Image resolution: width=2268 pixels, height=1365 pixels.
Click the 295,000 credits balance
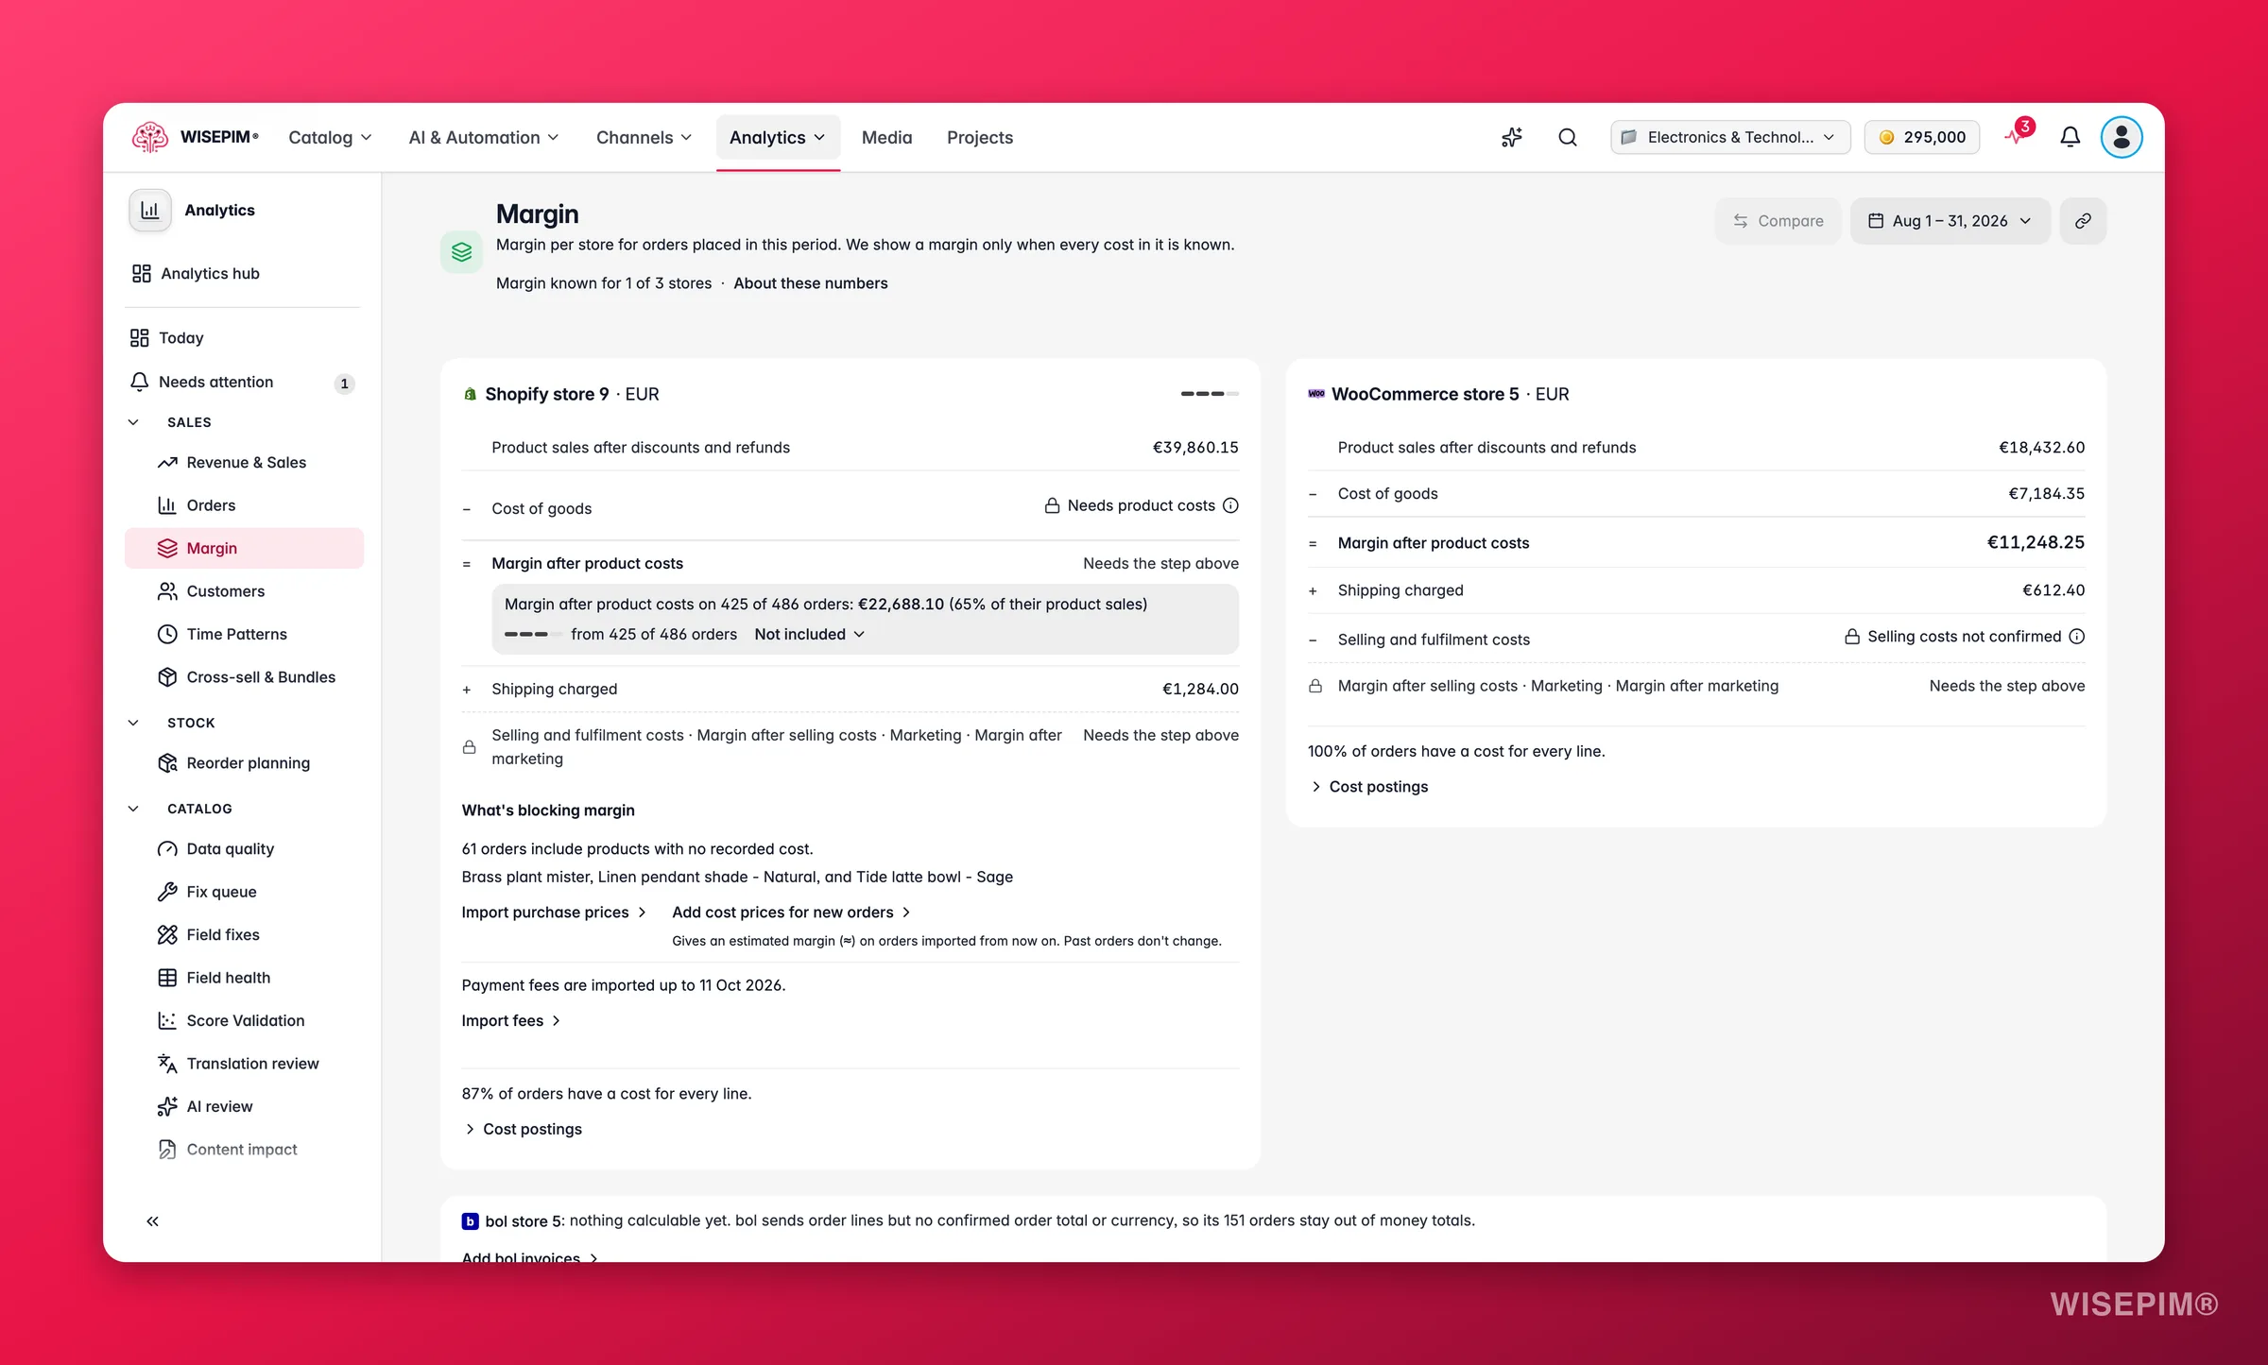(1922, 138)
